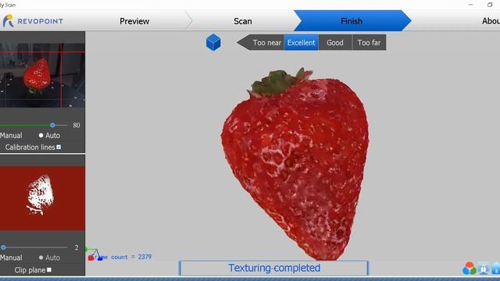Open the Finish step tab

352,21
